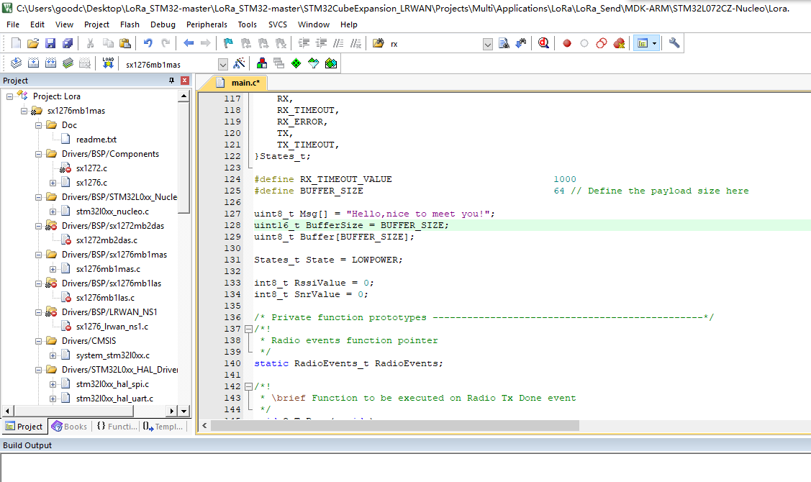Open the Pack Installer icon
Image resolution: width=811 pixels, height=482 pixels.
click(331, 63)
